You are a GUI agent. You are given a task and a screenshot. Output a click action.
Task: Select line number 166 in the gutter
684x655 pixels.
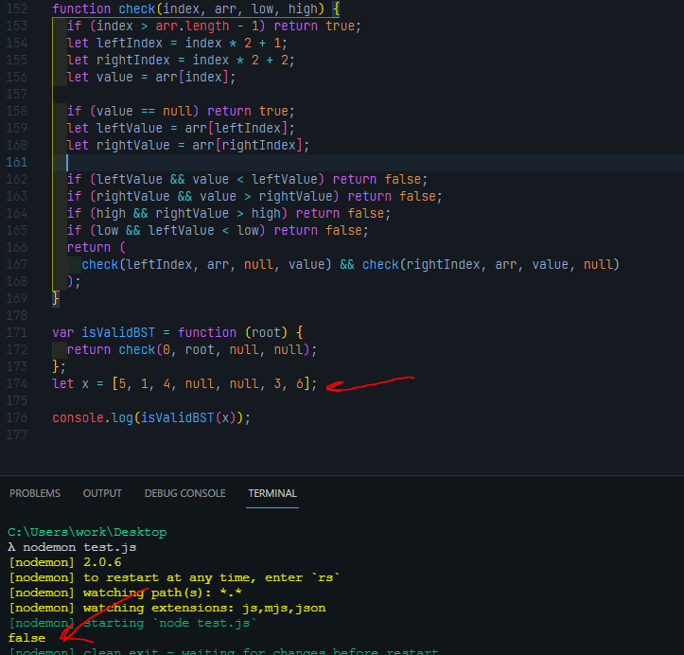point(18,247)
